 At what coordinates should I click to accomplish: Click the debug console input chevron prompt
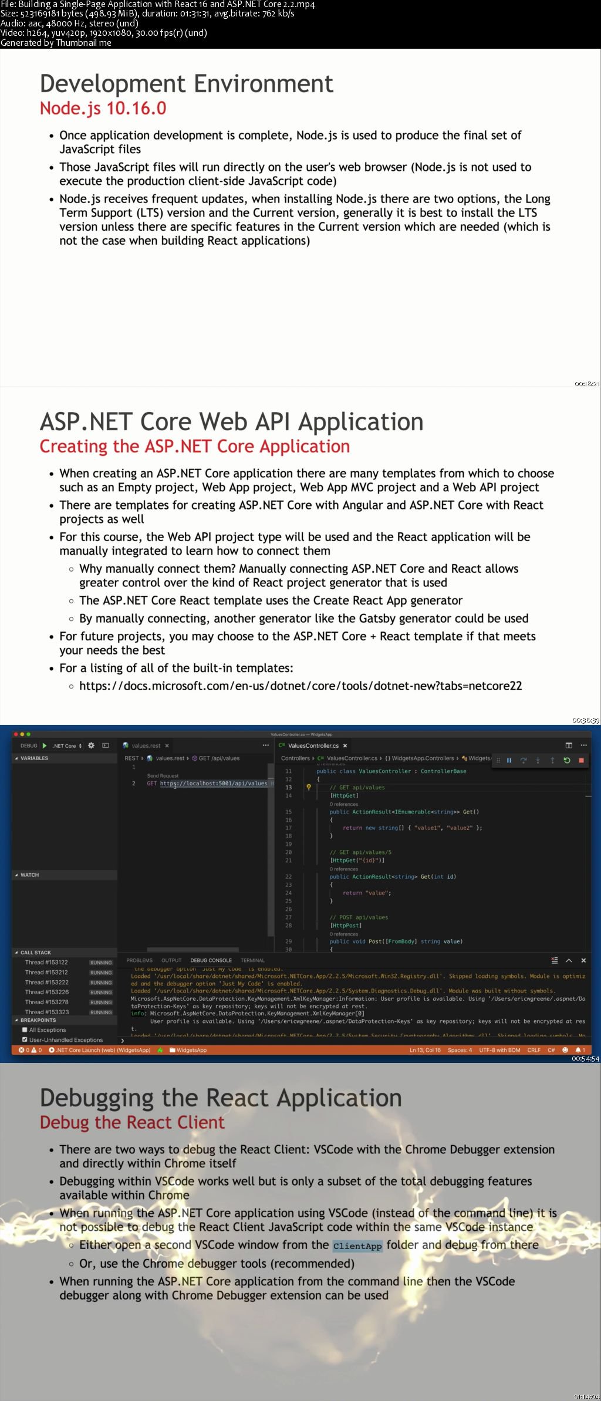[122, 1040]
